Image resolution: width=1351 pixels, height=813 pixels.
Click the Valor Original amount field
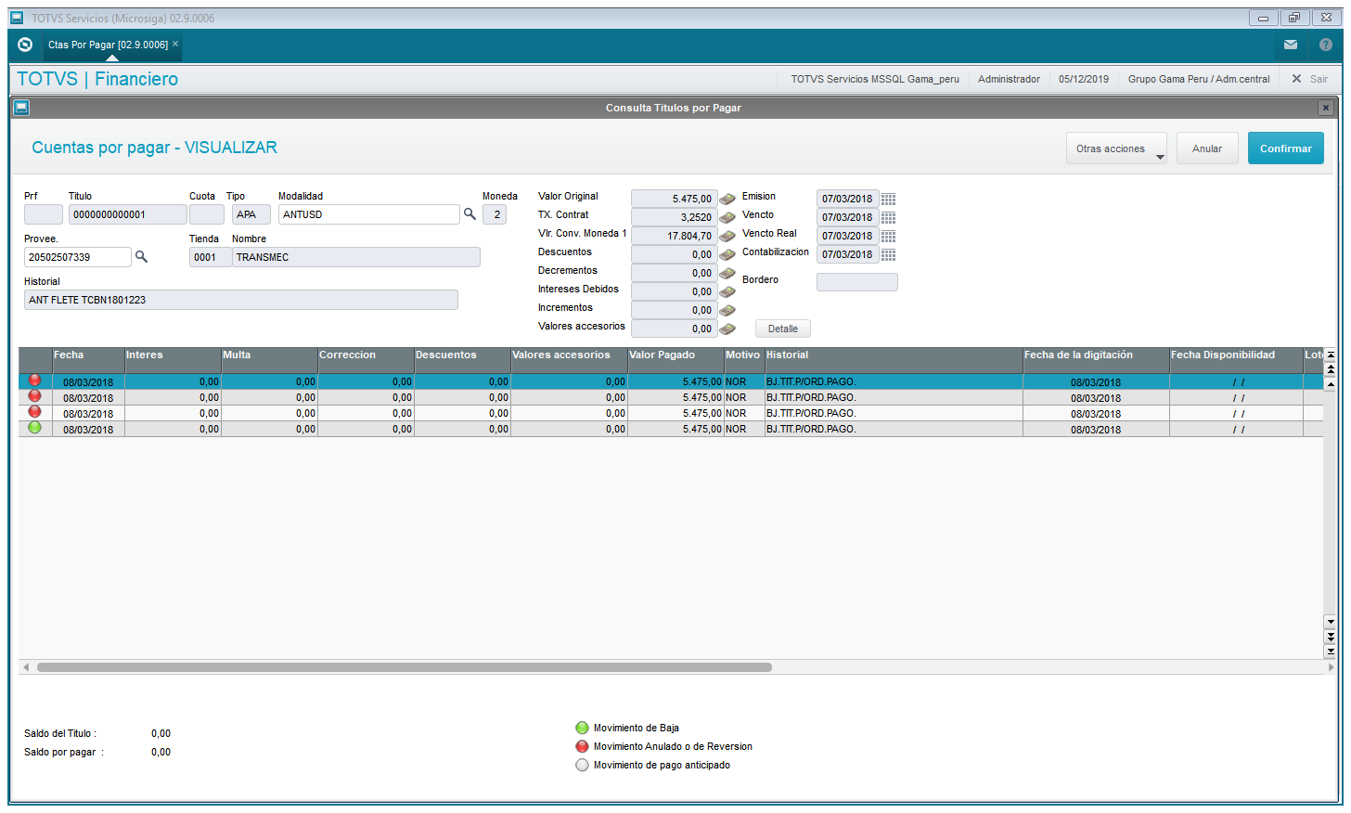point(675,199)
